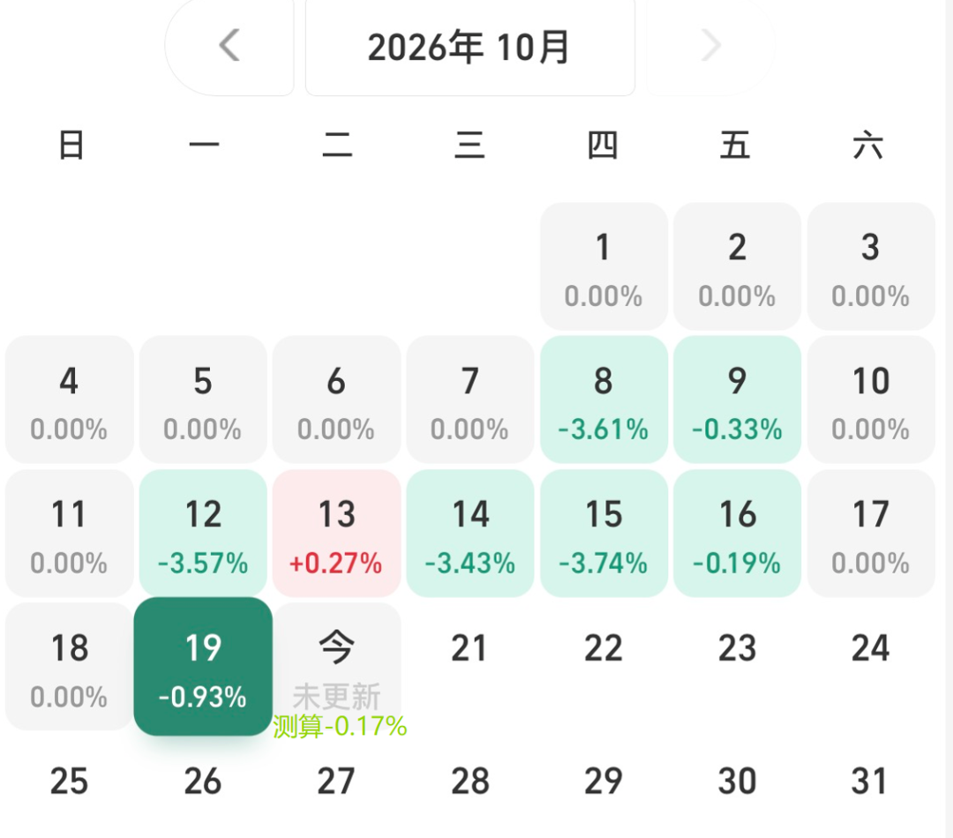Choose October 8 with -3.61%

[x=604, y=400]
